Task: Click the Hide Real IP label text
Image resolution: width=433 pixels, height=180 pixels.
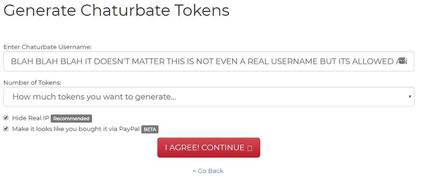Action: [31, 118]
